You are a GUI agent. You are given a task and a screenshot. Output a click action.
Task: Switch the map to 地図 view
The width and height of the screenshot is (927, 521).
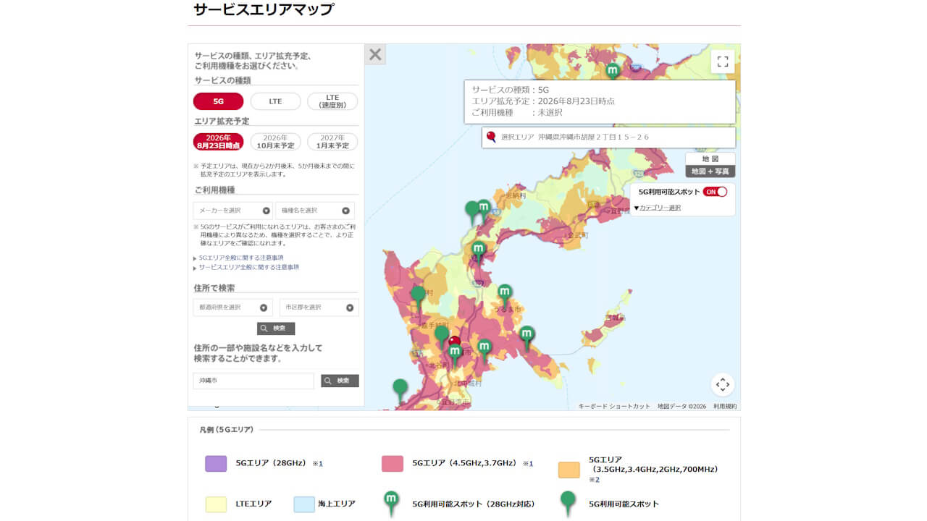(x=710, y=158)
